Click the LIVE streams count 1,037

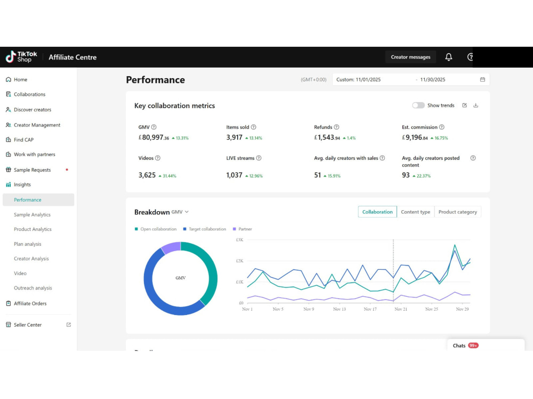point(234,176)
